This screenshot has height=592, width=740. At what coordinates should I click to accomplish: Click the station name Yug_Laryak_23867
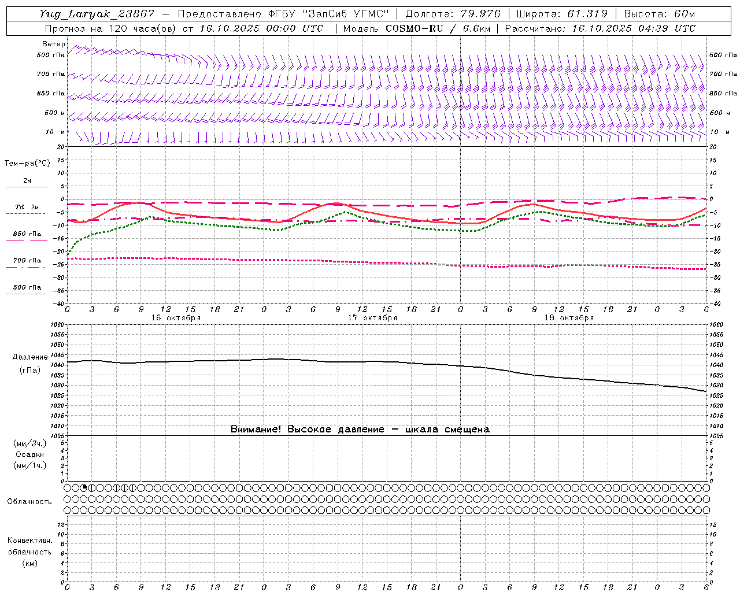coord(97,14)
